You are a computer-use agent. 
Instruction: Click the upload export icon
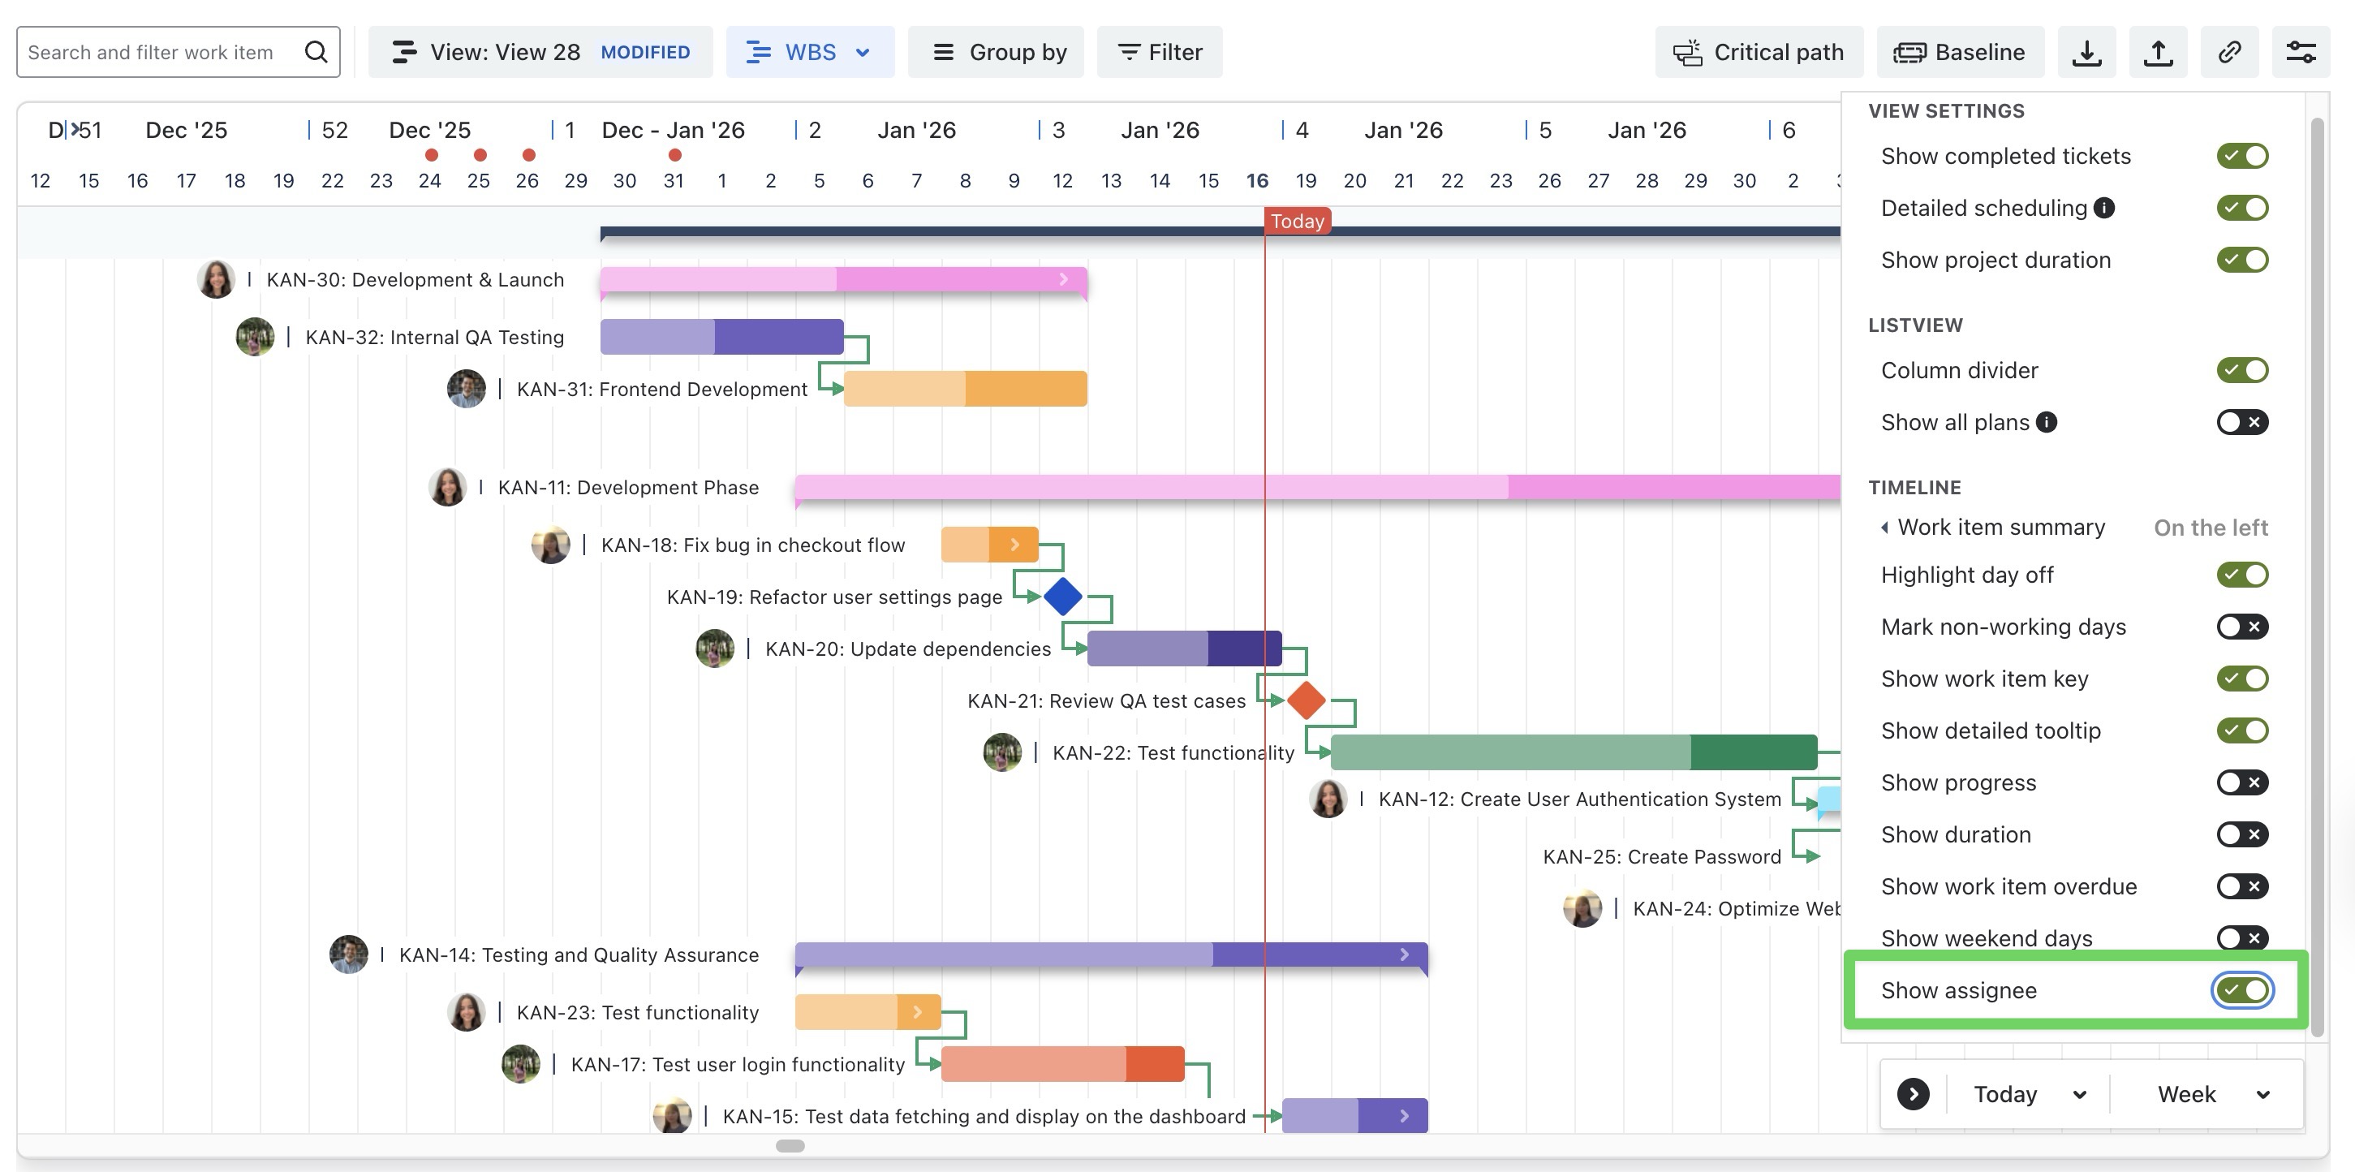point(2158,52)
